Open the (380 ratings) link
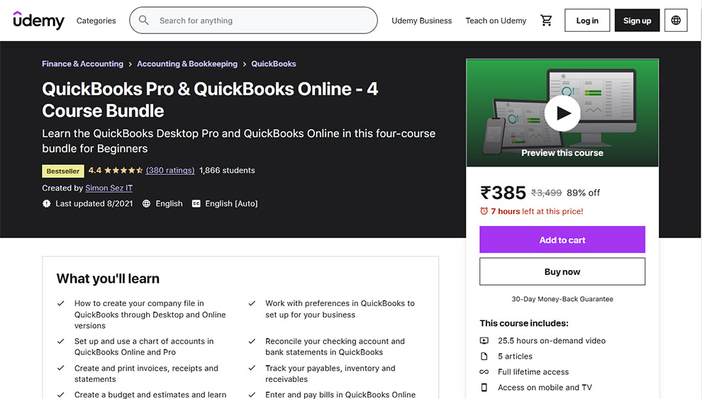Screen dimensions: 702x399 coord(170,170)
